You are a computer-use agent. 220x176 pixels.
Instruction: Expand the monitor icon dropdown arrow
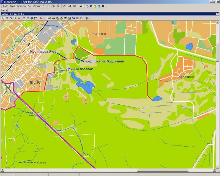click(x=89, y=18)
